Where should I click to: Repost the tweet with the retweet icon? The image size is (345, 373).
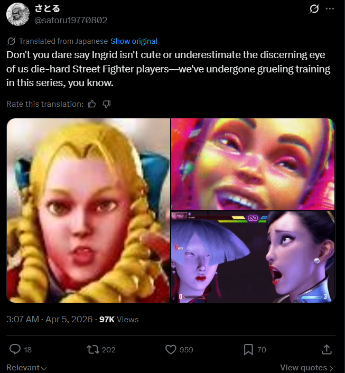[93, 349]
